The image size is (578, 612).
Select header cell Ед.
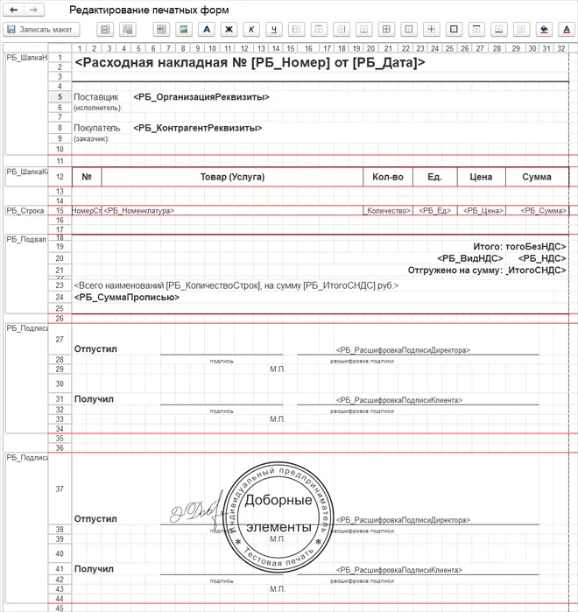[434, 177]
